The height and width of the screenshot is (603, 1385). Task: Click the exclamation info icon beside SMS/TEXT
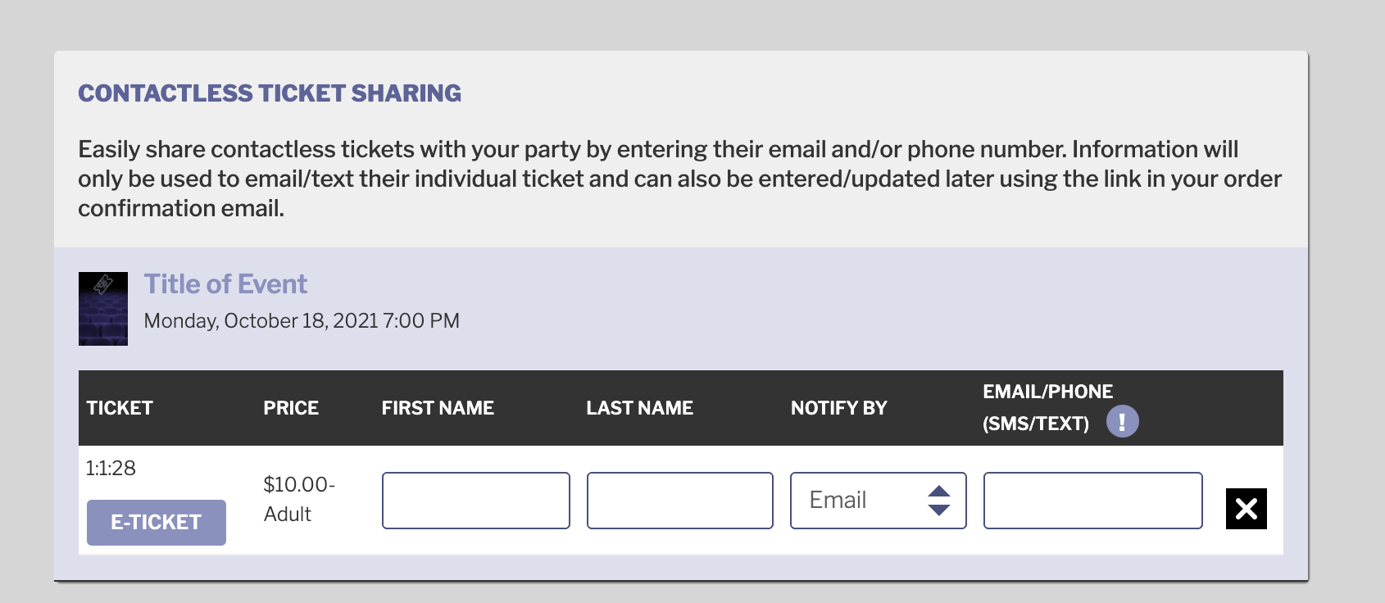tap(1122, 421)
